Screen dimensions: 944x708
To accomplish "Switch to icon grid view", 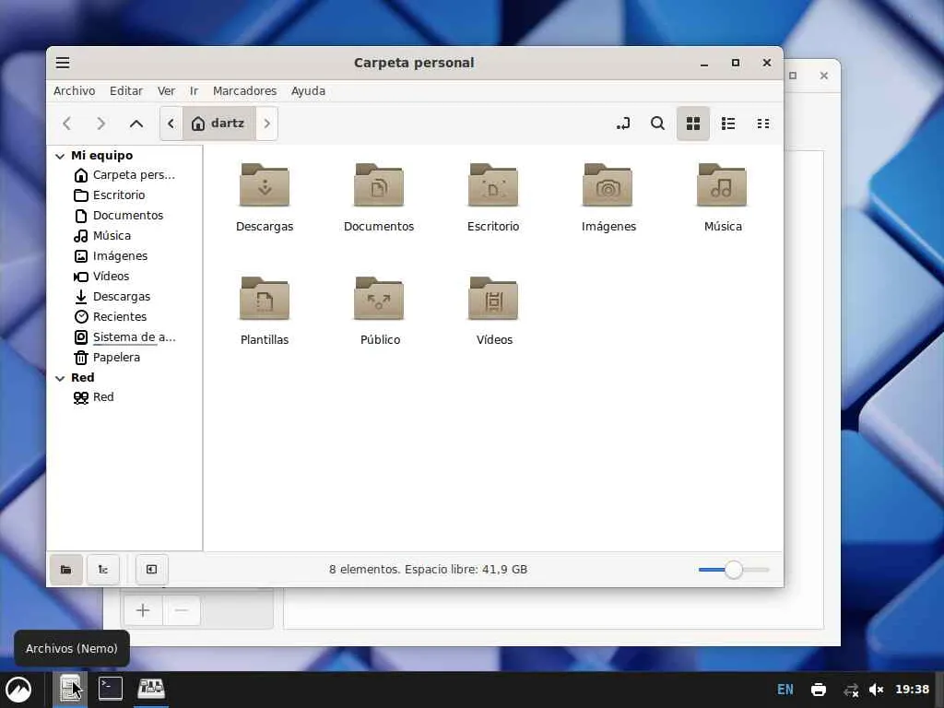I will tap(693, 124).
